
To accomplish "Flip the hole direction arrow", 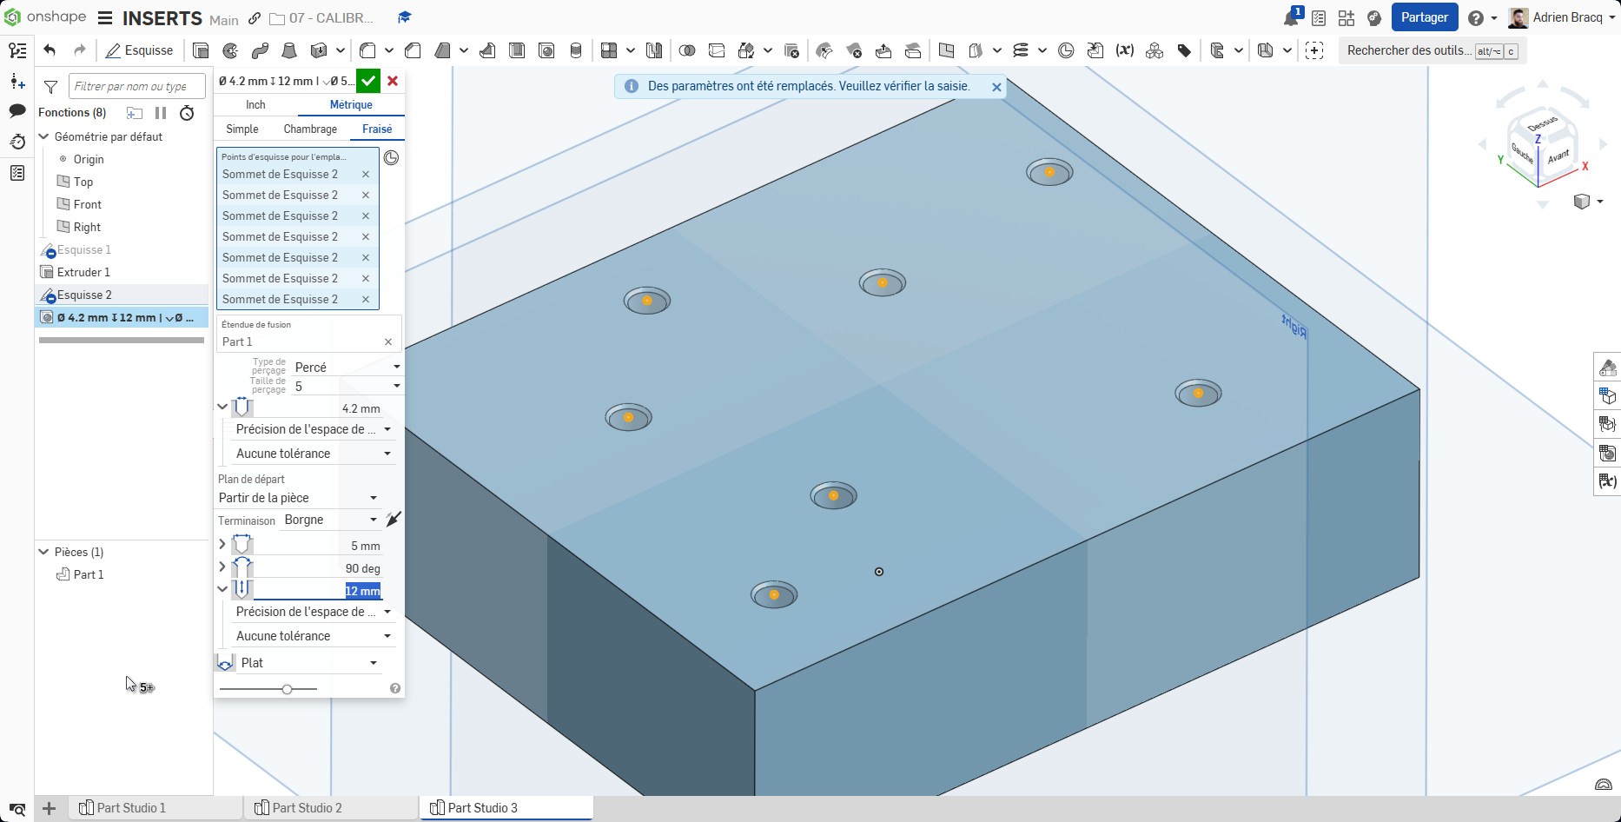I will click(x=394, y=520).
